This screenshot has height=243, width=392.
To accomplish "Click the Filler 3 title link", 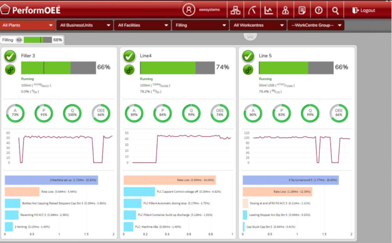I will 29,55.
